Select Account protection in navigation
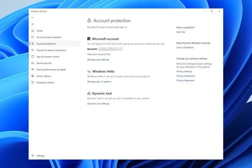This screenshot has width=252, height=168. tap(46, 44)
